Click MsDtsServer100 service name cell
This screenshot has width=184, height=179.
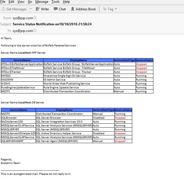18,121
